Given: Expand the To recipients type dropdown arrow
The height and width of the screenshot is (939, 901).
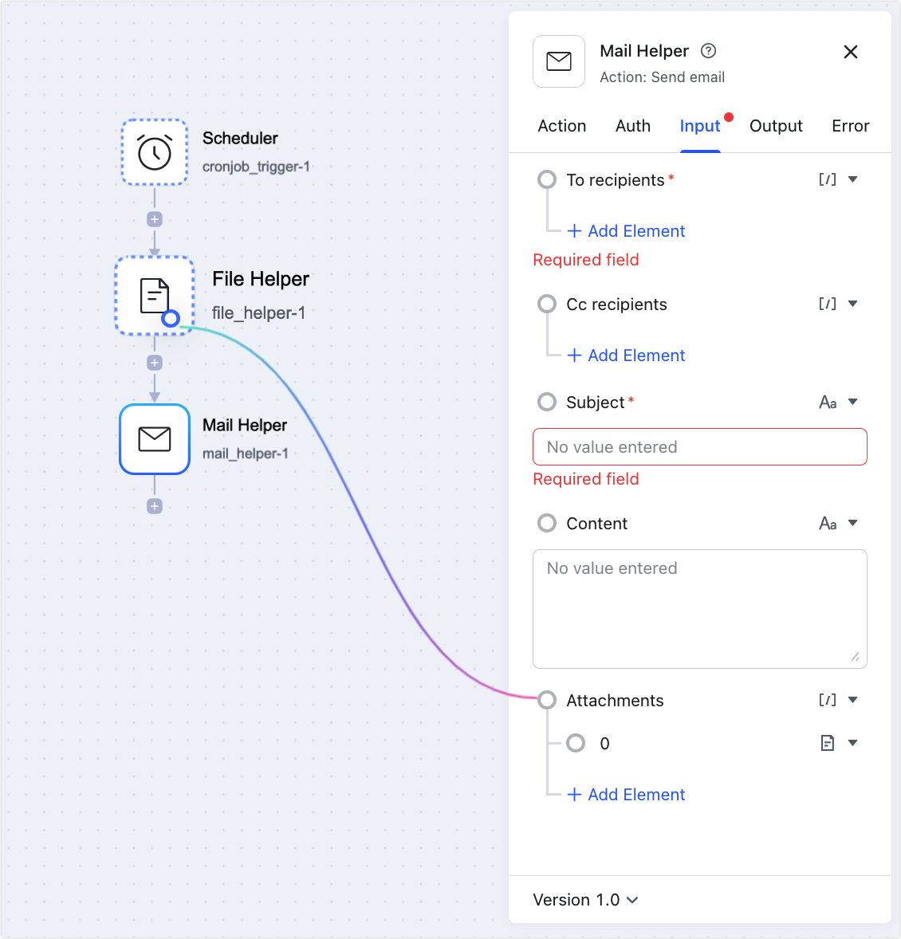Looking at the screenshot, I should (x=853, y=179).
